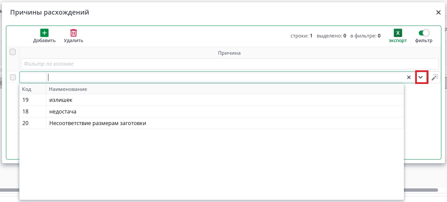Click the экспорт label

coord(398,41)
